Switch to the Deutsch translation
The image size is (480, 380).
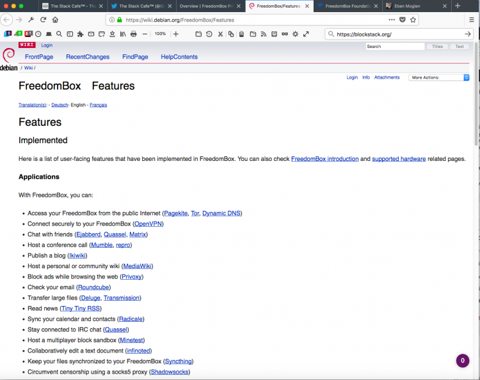click(60, 105)
